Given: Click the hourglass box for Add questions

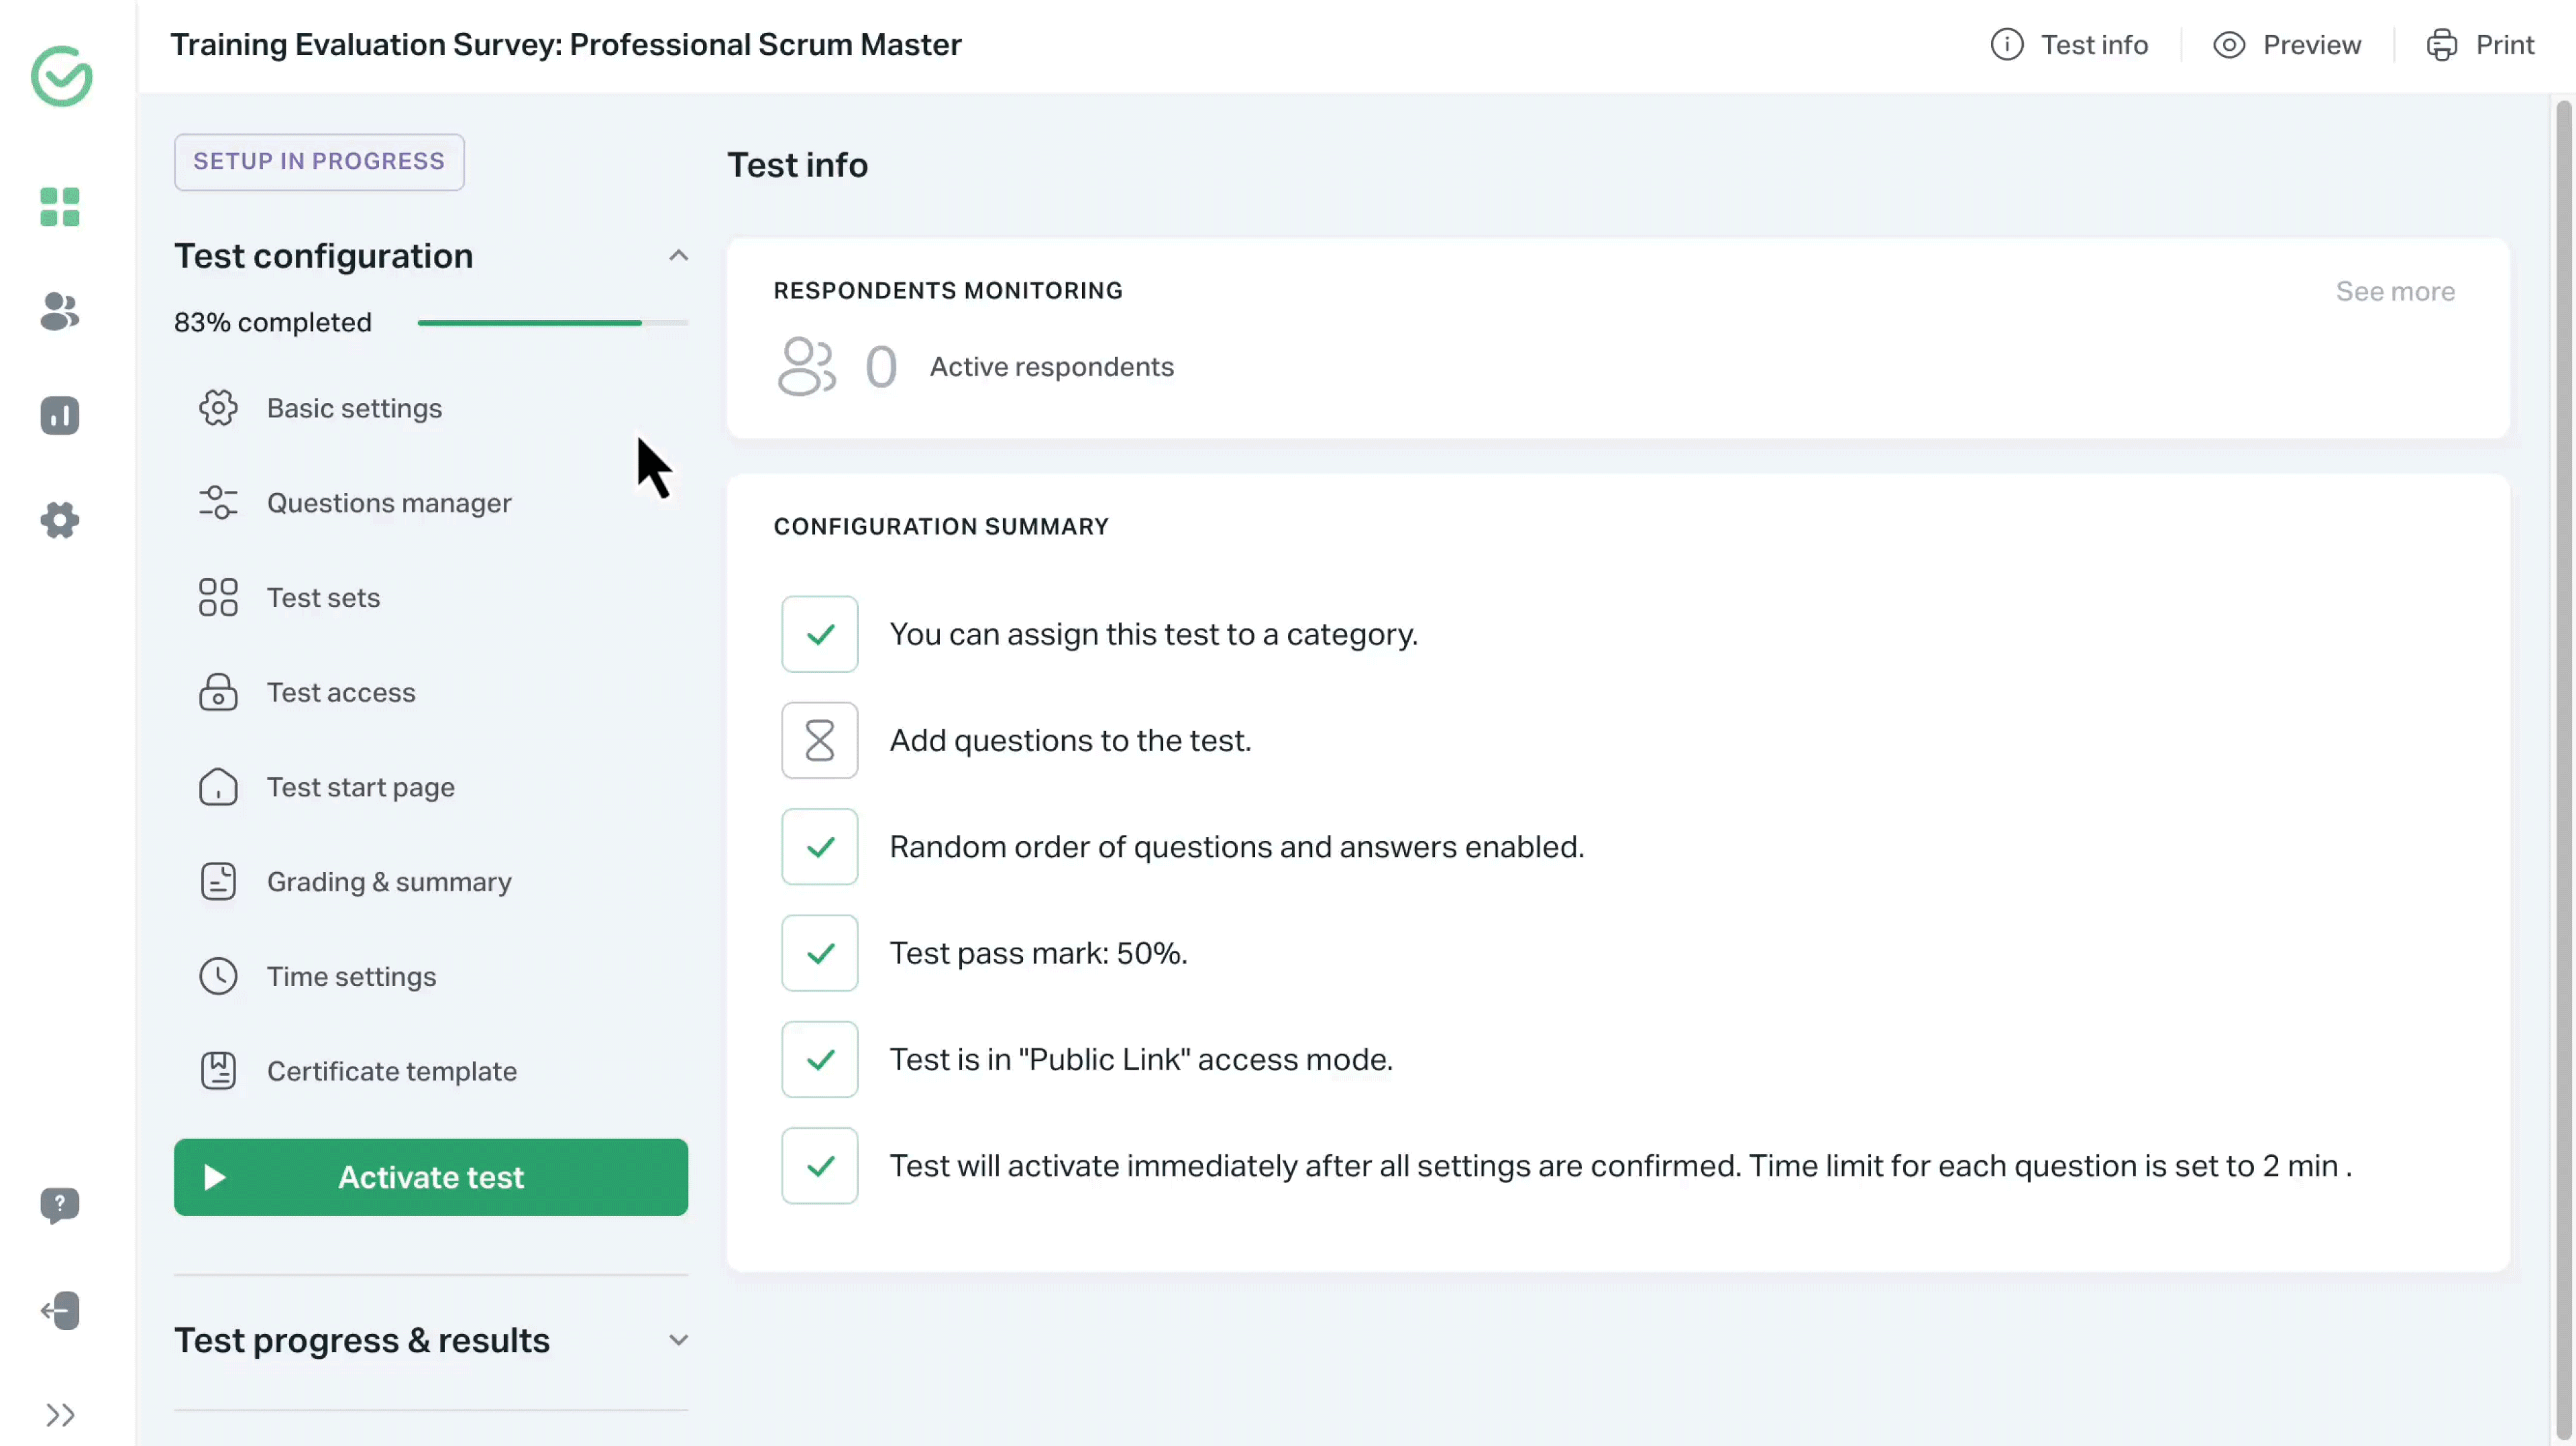Looking at the screenshot, I should (819, 740).
